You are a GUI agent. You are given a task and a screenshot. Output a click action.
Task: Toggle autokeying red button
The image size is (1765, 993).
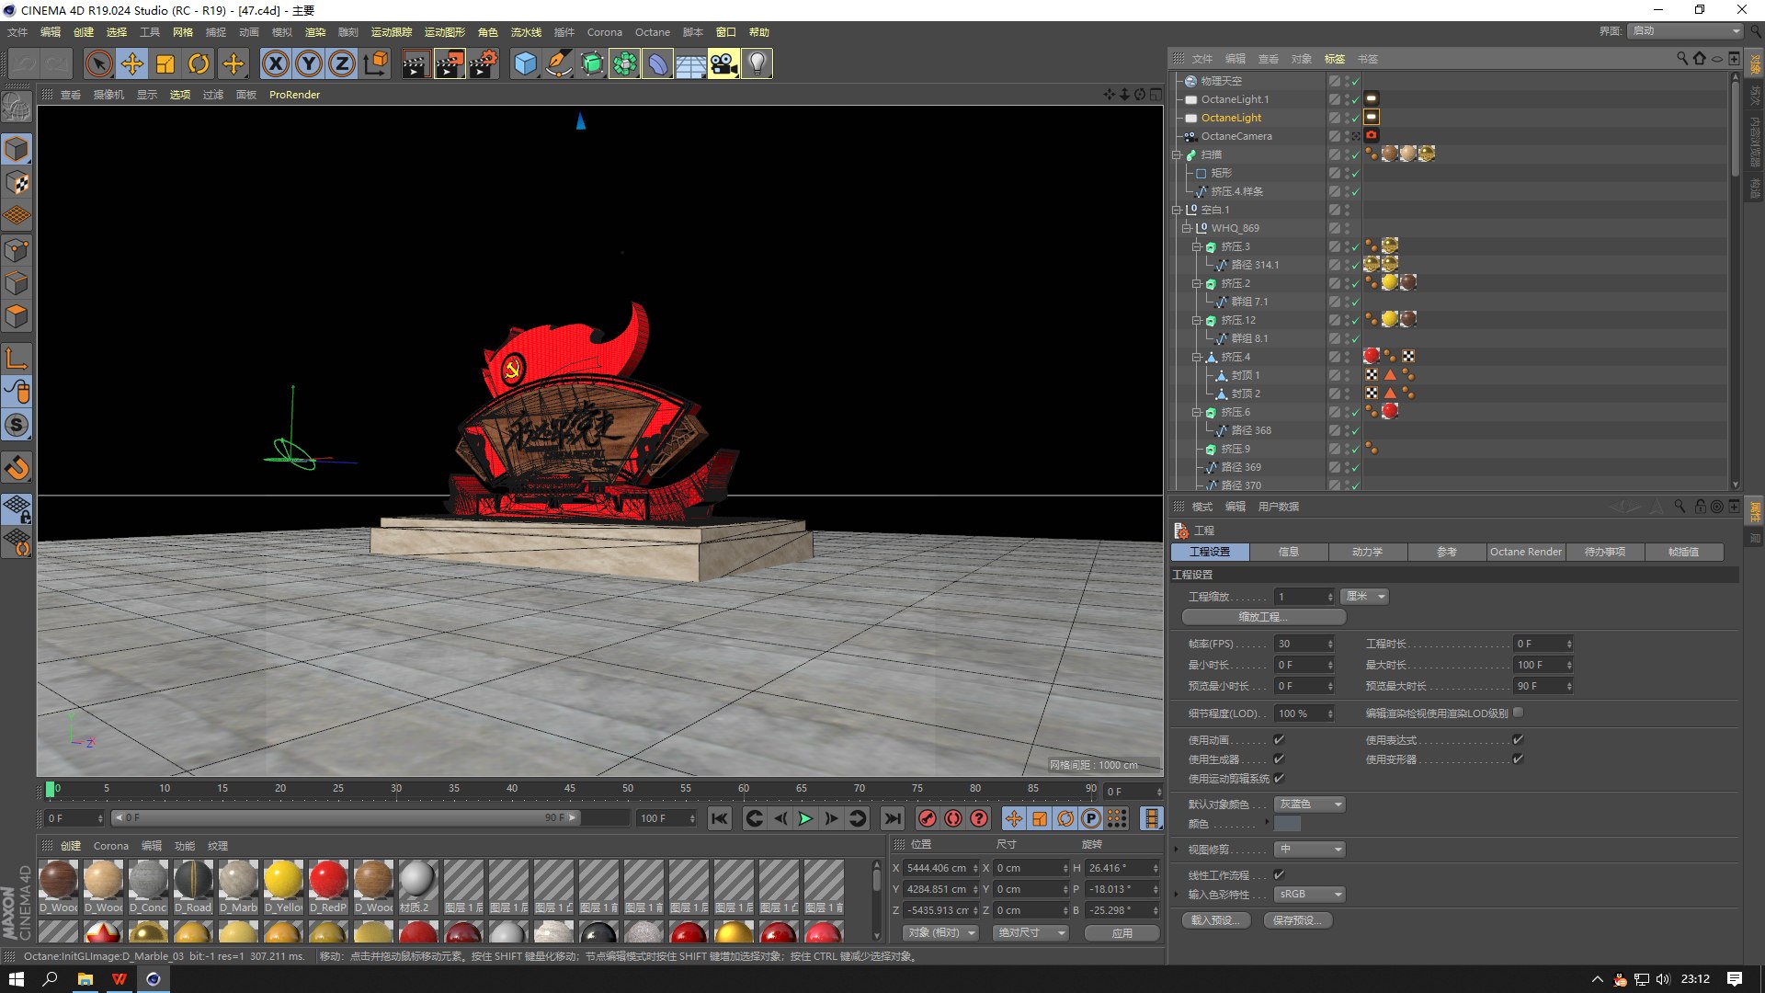pos(953,818)
